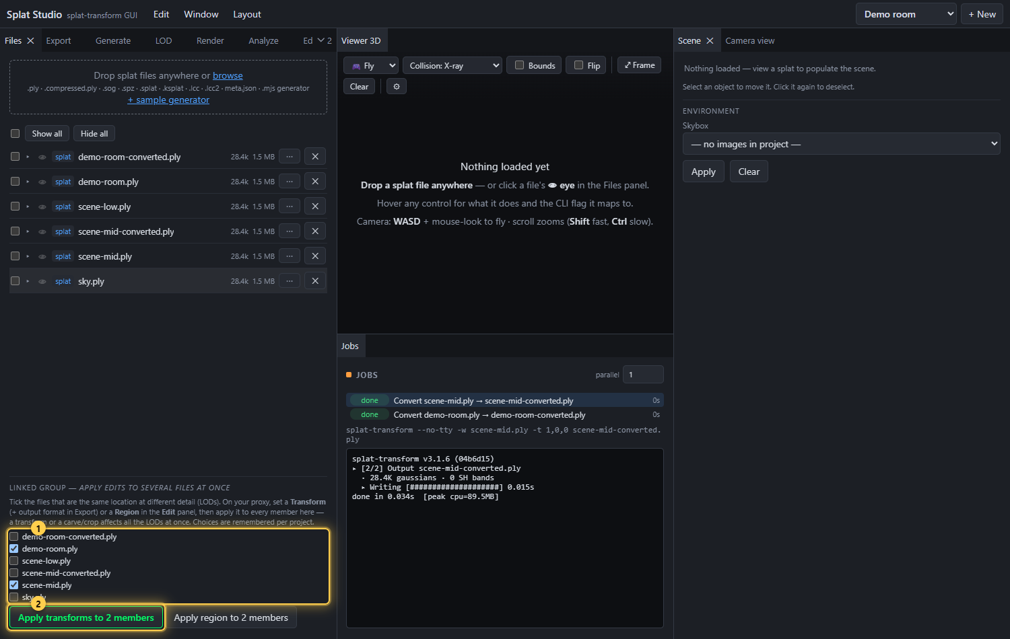Click the Hide all button
The width and height of the screenshot is (1010, 639).
(94, 134)
